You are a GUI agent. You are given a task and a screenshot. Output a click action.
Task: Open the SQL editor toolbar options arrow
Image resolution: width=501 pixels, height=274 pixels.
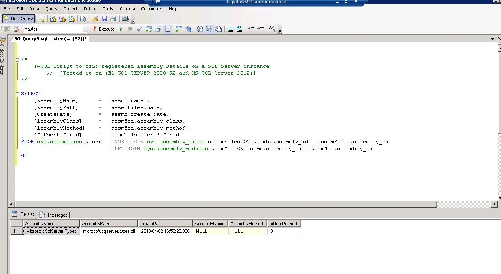[x=280, y=30]
